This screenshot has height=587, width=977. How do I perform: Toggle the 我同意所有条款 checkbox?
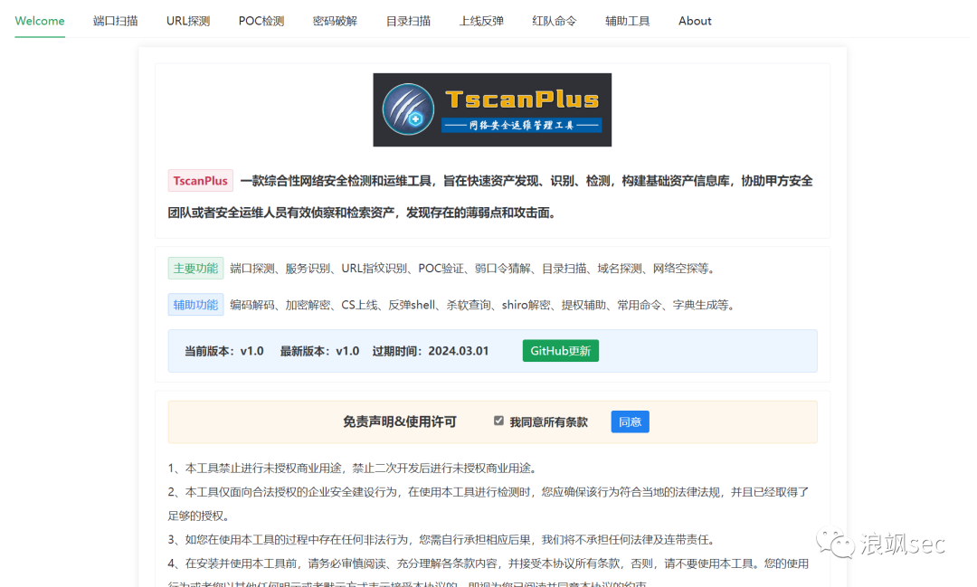point(498,421)
